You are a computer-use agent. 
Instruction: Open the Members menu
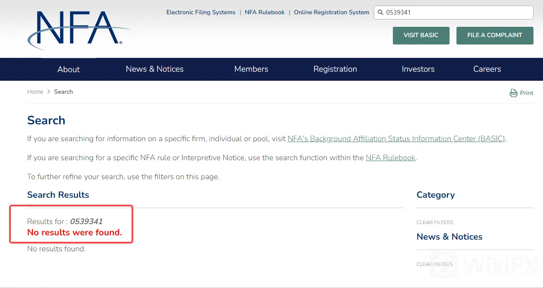pyautogui.click(x=251, y=69)
